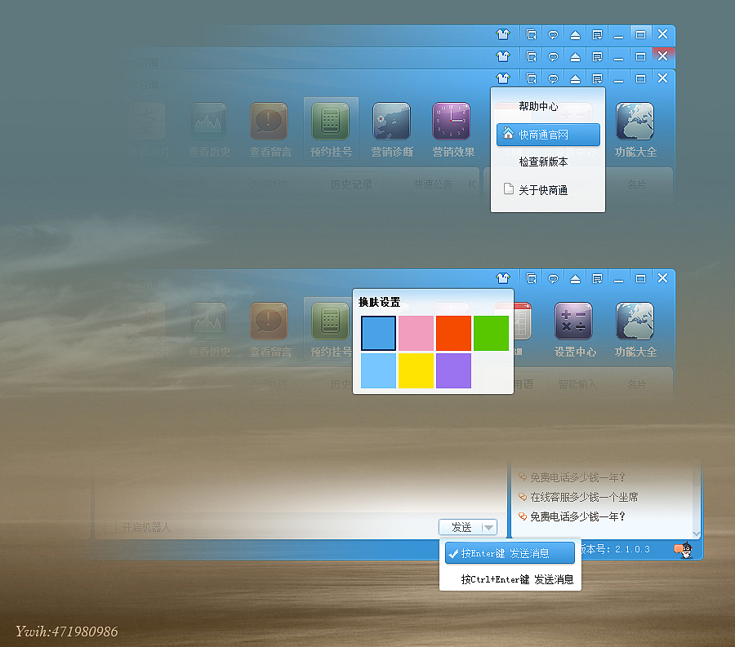Pick the orange-red skin swatch

[x=453, y=334]
